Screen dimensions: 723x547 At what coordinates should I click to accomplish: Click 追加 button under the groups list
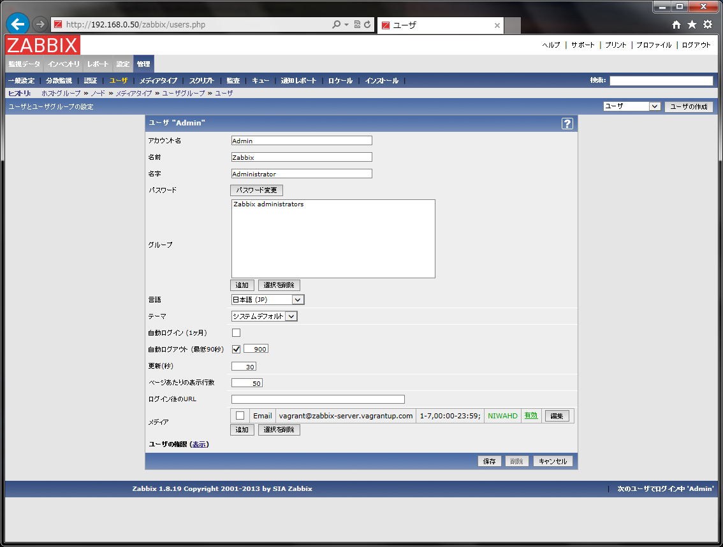pos(242,285)
